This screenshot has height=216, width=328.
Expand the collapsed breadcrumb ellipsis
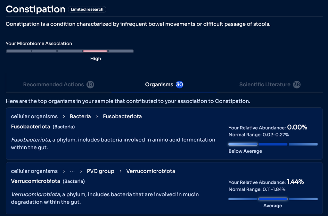(x=72, y=171)
